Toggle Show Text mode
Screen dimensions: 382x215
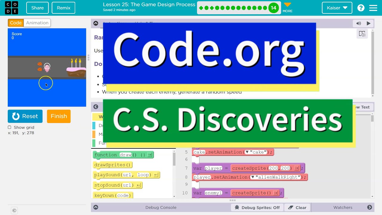click(361, 107)
